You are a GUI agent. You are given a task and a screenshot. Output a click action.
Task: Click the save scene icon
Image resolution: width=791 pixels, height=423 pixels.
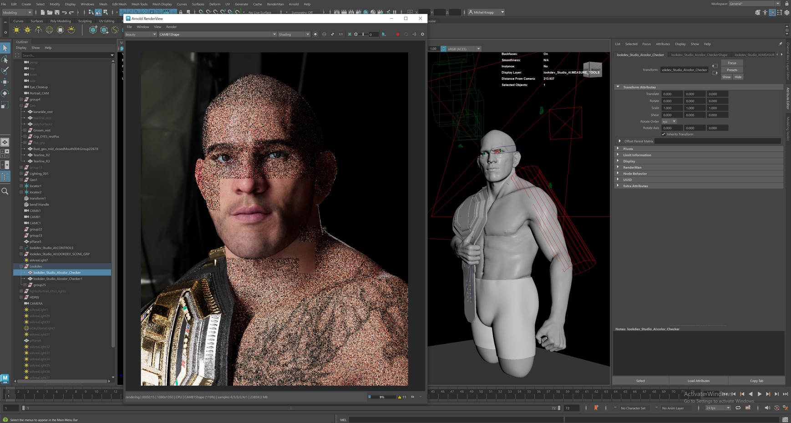point(57,12)
